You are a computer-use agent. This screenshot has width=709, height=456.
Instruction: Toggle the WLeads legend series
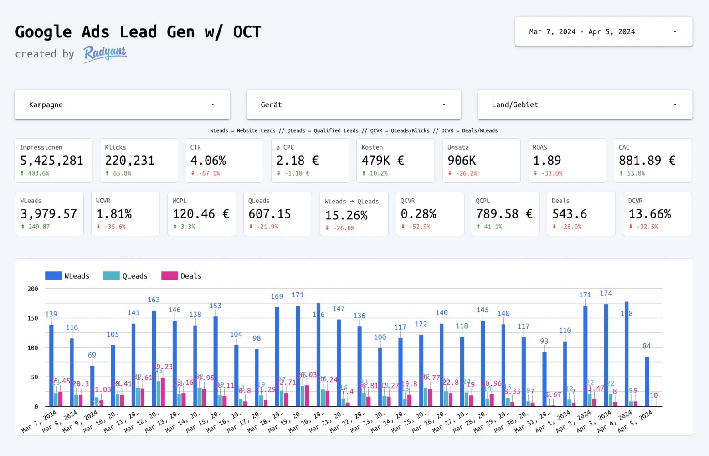click(x=67, y=276)
